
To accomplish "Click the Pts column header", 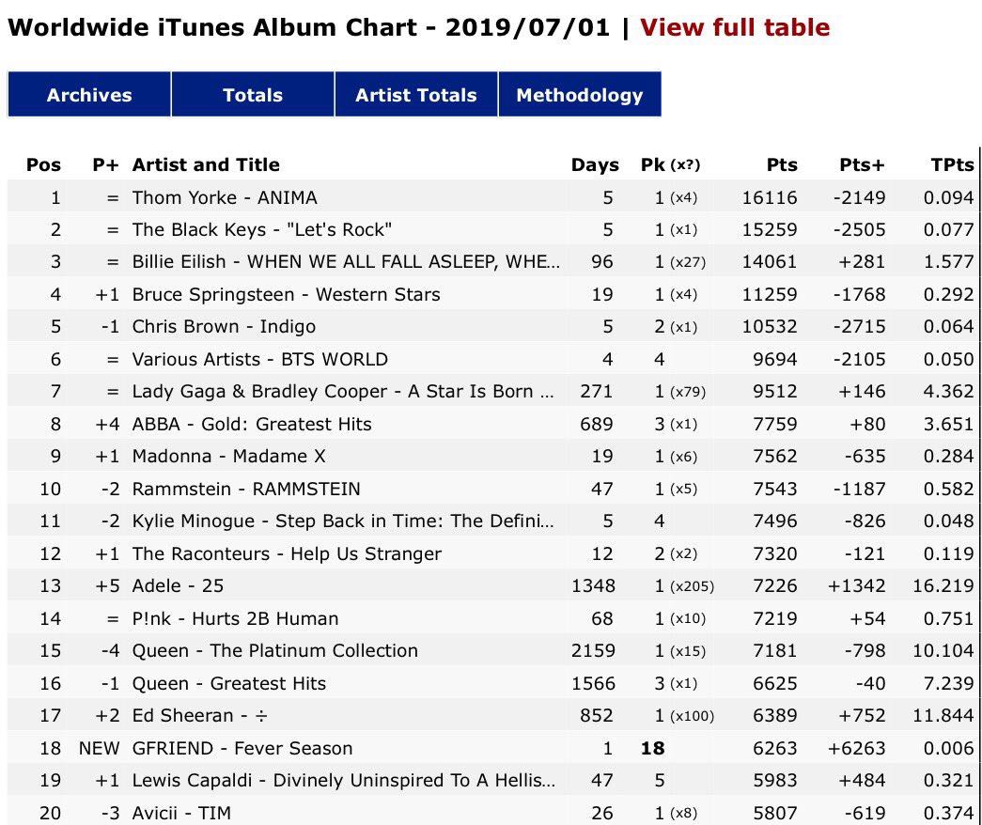I will (782, 164).
